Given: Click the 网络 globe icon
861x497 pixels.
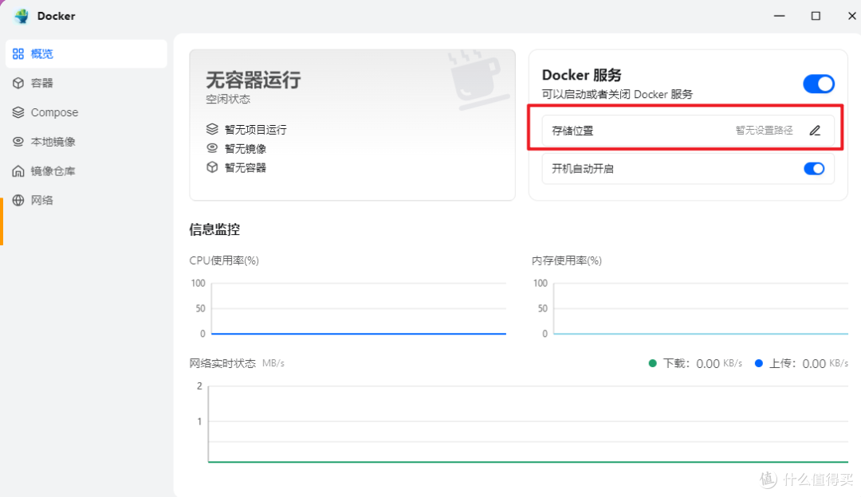Looking at the screenshot, I should (x=18, y=200).
